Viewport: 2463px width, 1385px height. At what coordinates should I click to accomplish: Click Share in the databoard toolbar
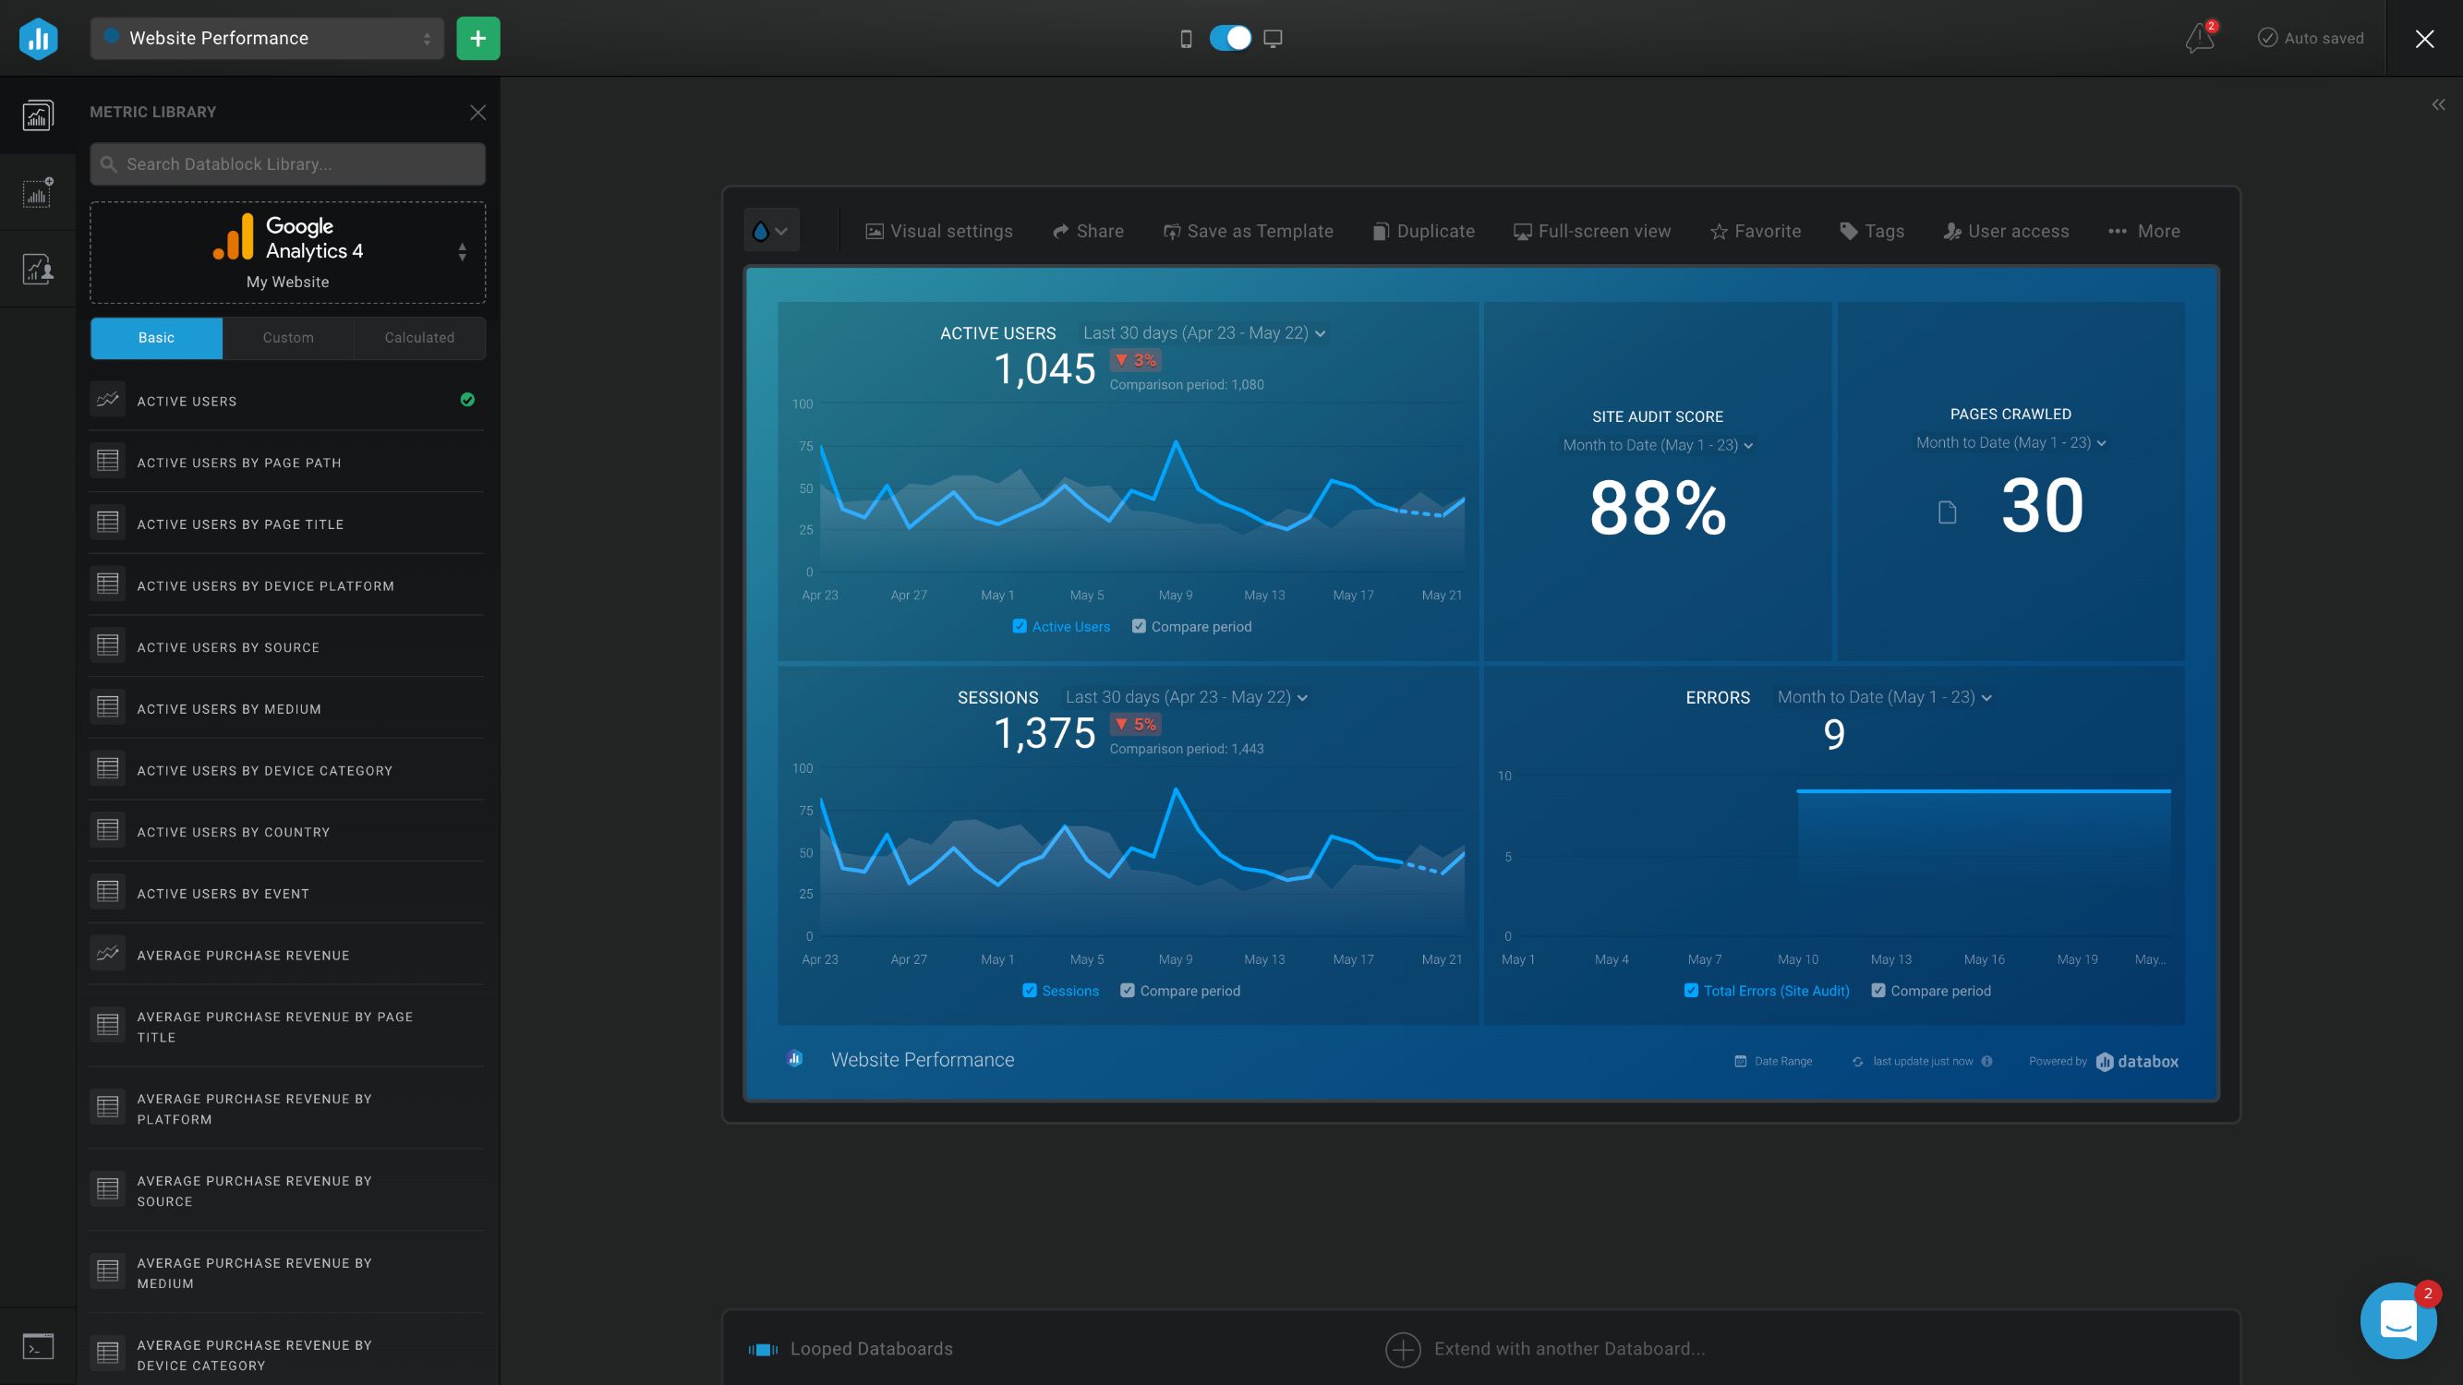(x=1088, y=230)
